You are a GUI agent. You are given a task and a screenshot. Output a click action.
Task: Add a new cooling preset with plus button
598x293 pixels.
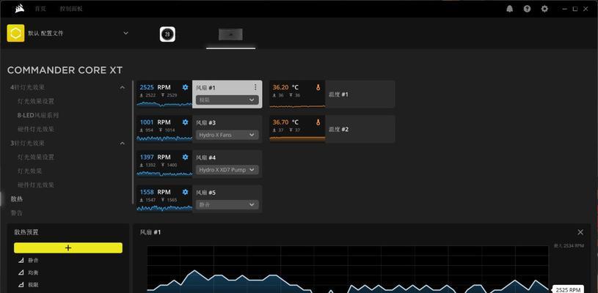(68, 248)
